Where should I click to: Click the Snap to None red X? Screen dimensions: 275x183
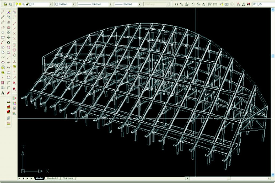pyautogui.click(x=15, y=83)
